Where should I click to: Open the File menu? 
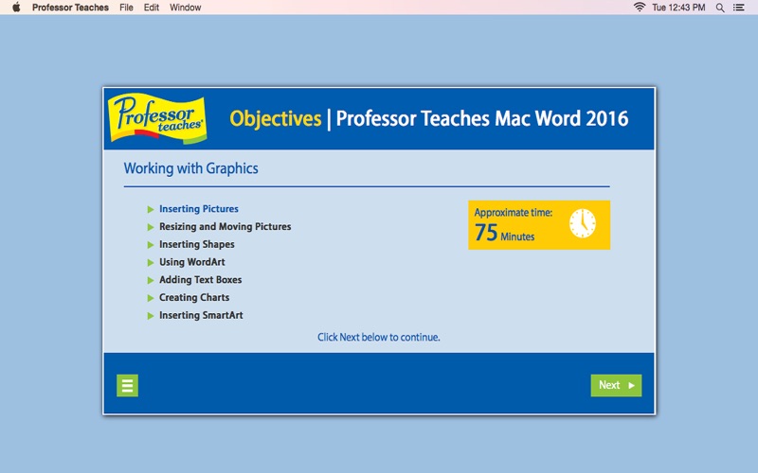[x=126, y=8]
